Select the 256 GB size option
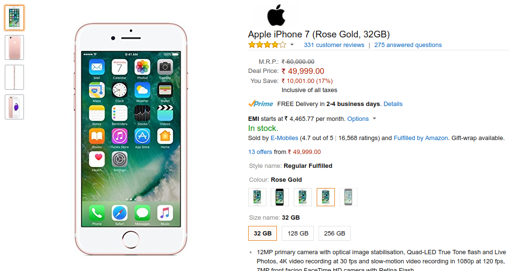516x271 pixels. pyautogui.click(x=334, y=234)
